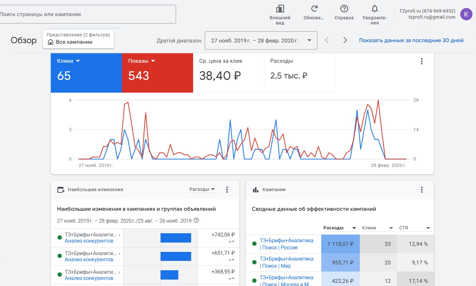Open the account avatar K

466,14
